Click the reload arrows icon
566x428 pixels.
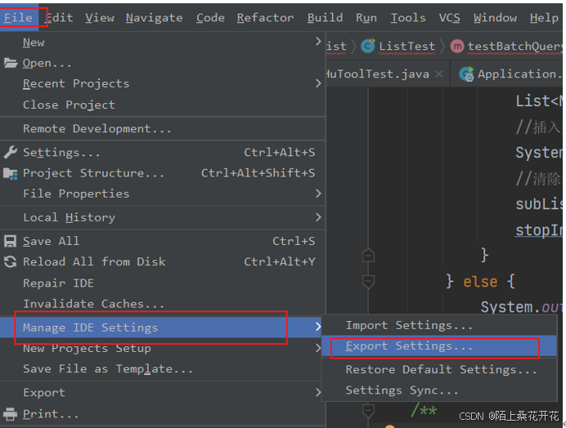(x=10, y=261)
